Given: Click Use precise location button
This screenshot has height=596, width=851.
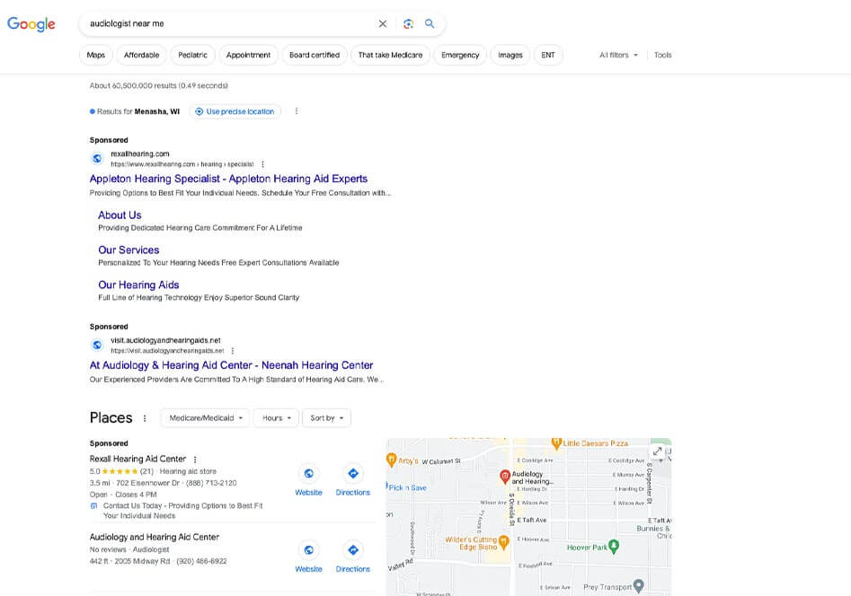Looking at the screenshot, I should [235, 111].
